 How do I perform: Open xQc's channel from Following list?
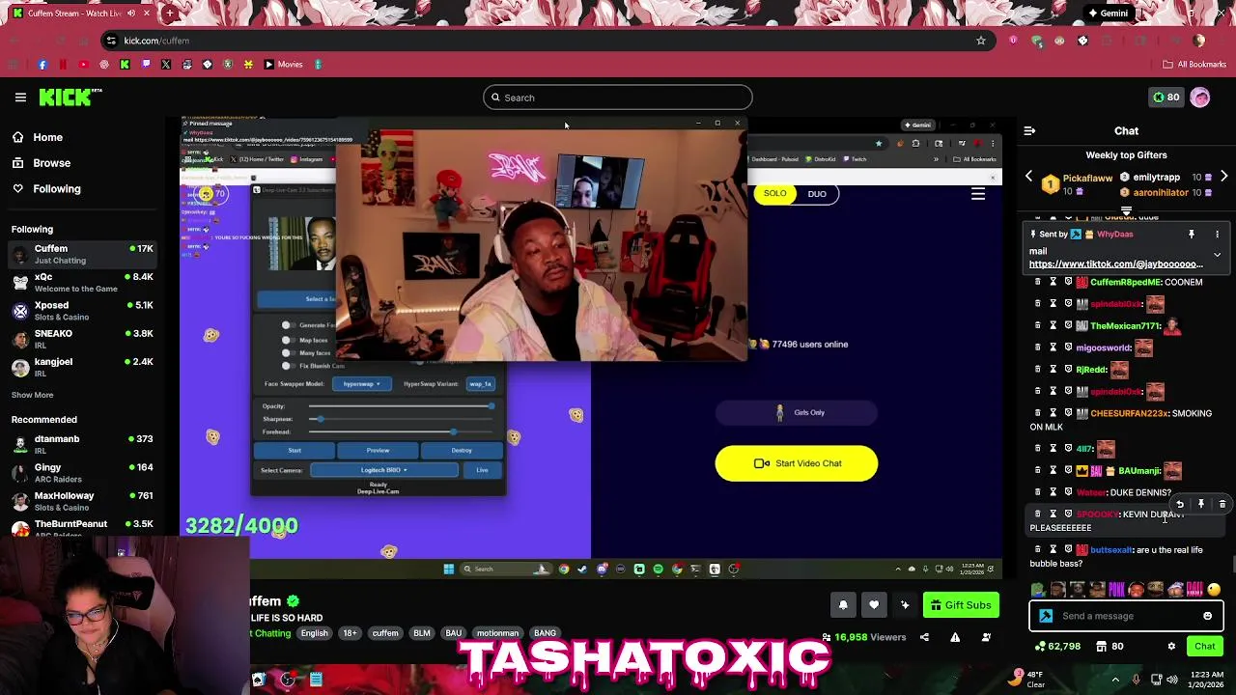point(82,282)
